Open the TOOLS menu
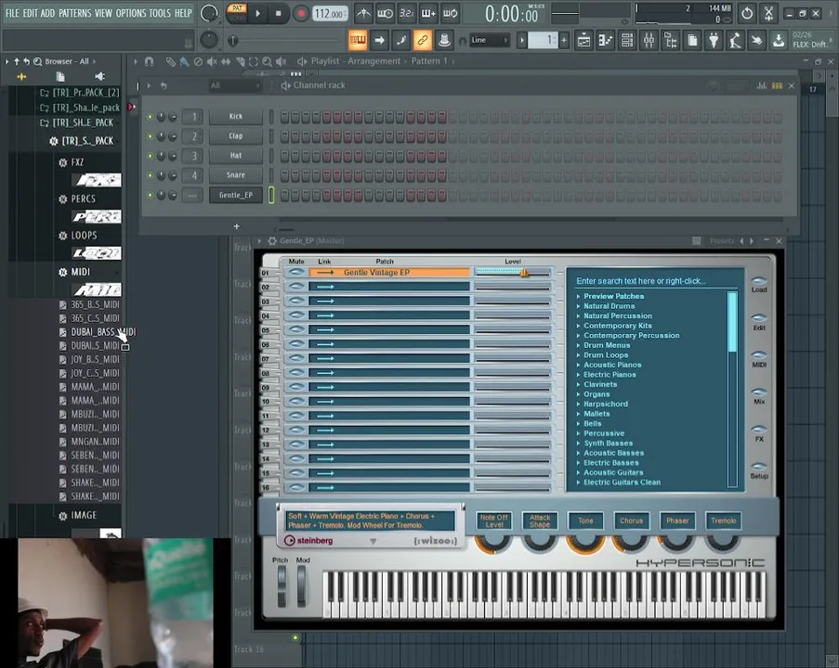 coord(160,13)
